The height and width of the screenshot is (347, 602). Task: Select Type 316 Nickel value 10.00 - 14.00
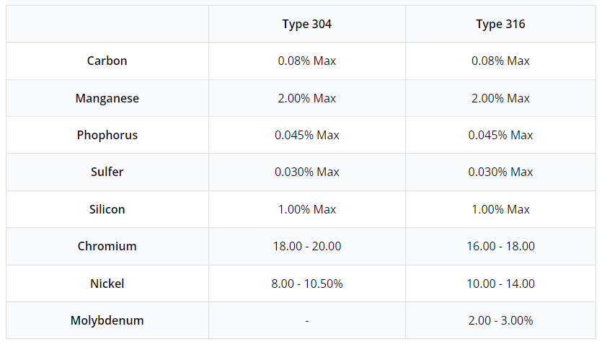pyautogui.click(x=500, y=284)
